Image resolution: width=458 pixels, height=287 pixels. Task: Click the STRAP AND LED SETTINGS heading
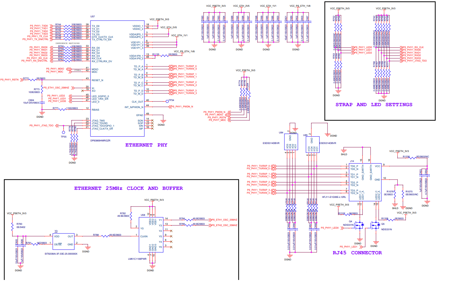point(374,105)
